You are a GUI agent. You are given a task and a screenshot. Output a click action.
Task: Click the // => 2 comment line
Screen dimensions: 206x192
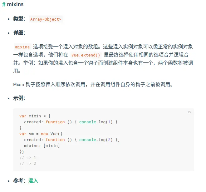pyautogui.click(x=28, y=164)
